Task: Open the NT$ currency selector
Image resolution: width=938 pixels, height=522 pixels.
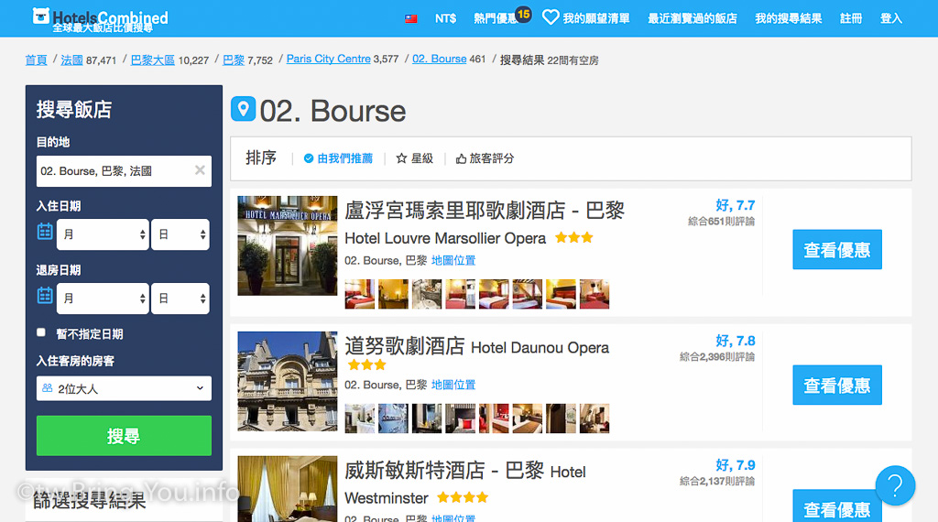Action: 446,18
